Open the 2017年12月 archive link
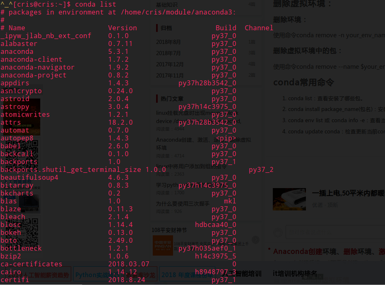 point(170,64)
